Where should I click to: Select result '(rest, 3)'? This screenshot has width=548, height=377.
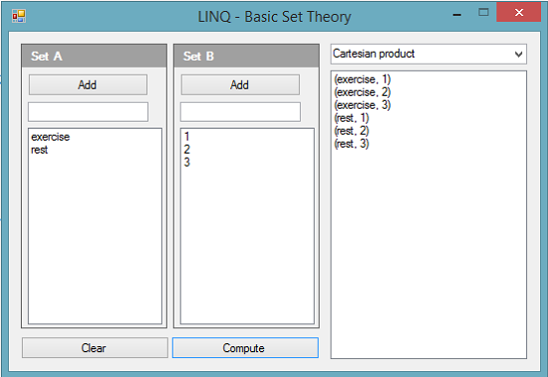(352, 144)
